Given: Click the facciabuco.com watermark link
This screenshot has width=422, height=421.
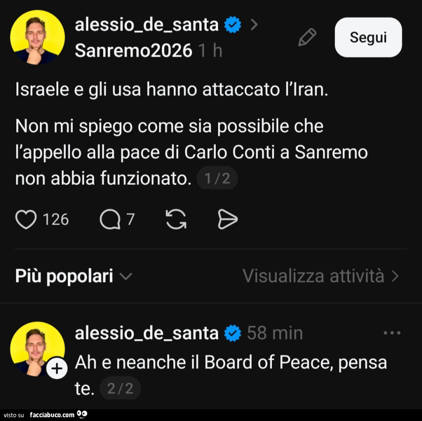Looking at the screenshot, I should click(x=52, y=415).
